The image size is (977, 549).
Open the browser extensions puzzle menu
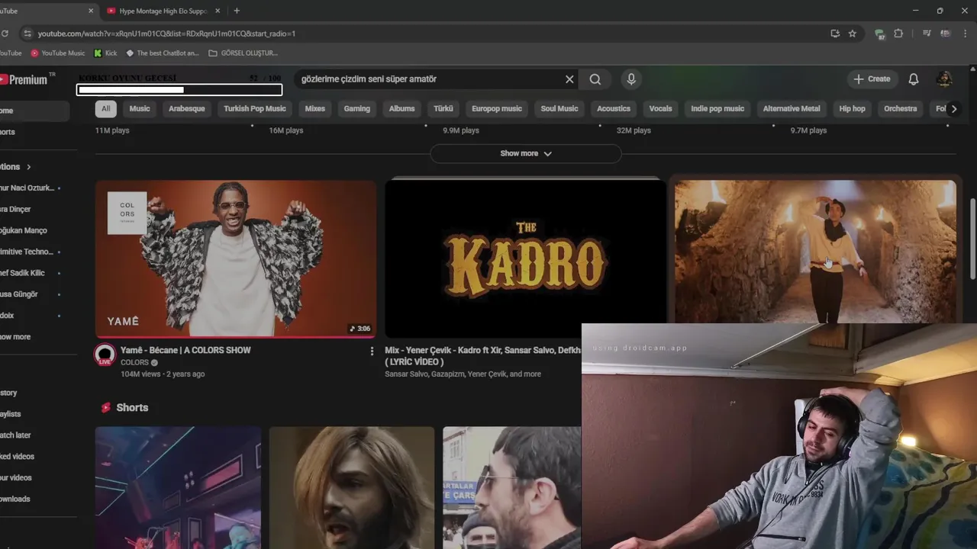click(898, 34)
